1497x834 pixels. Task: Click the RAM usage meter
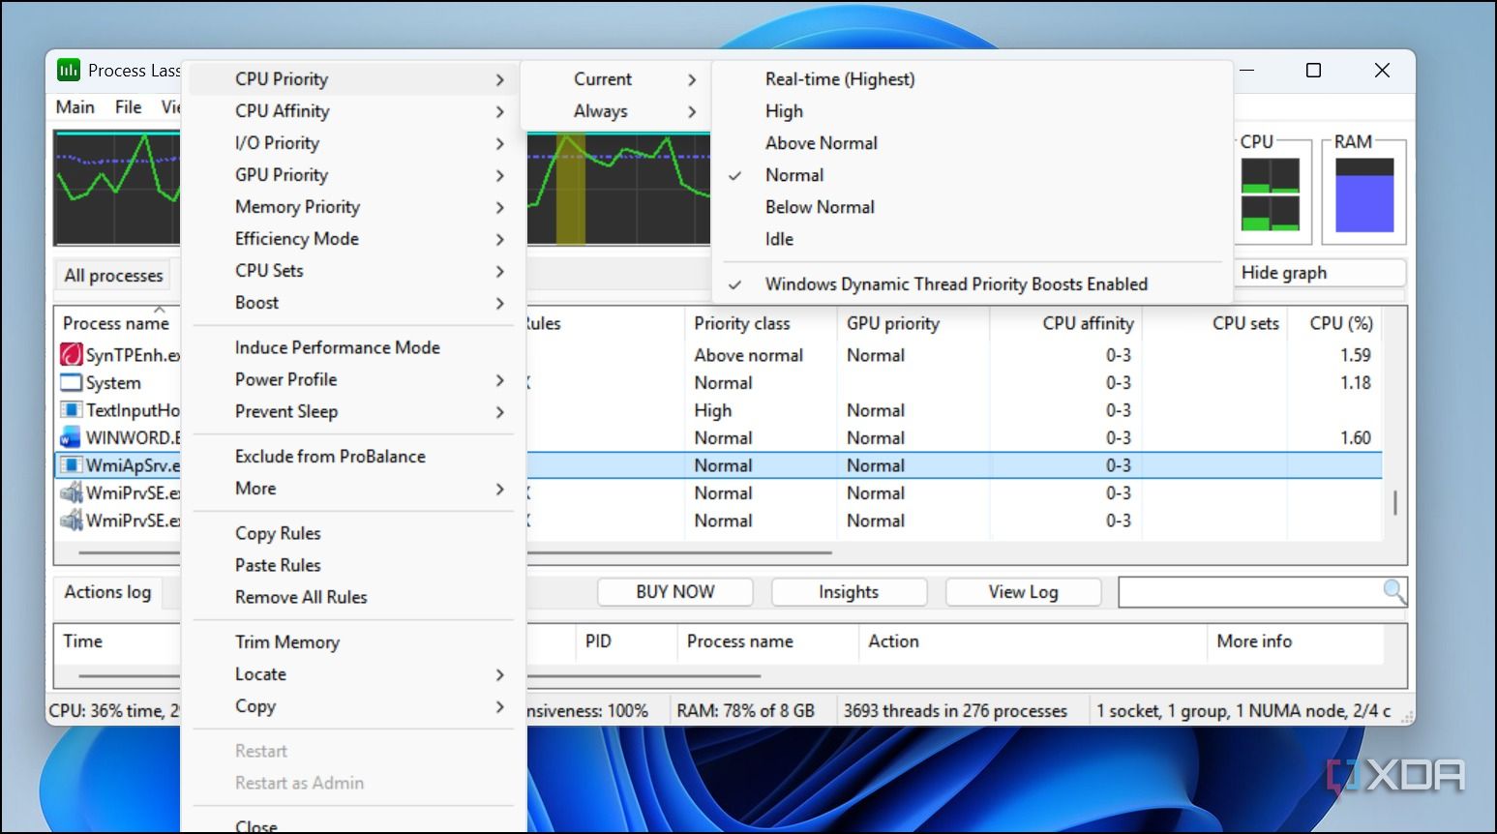[1364, 194]
